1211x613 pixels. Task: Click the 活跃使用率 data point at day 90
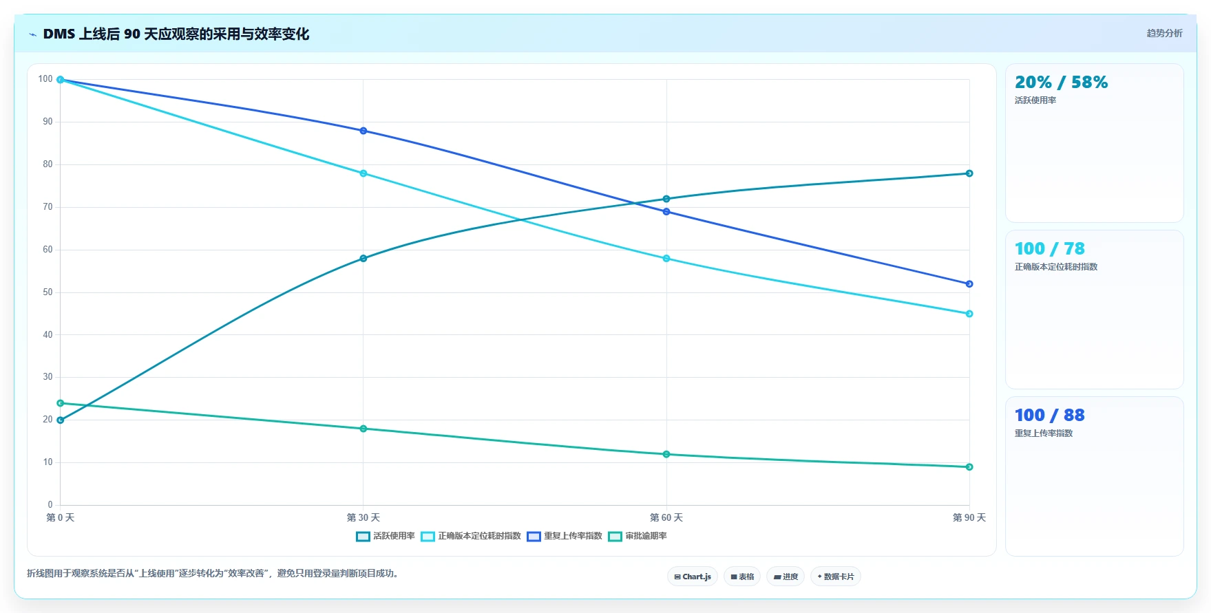[x=969, y=173]
